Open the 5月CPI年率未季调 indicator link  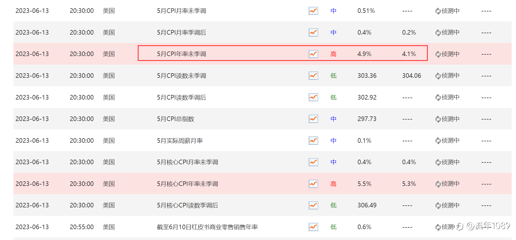(x=181, y=54)
